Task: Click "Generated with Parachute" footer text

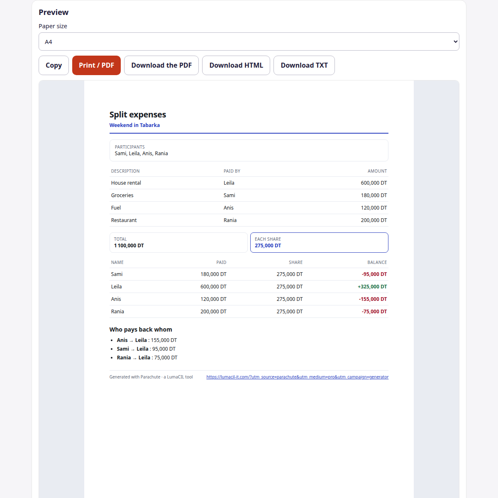Action: [x=151, y=377]
